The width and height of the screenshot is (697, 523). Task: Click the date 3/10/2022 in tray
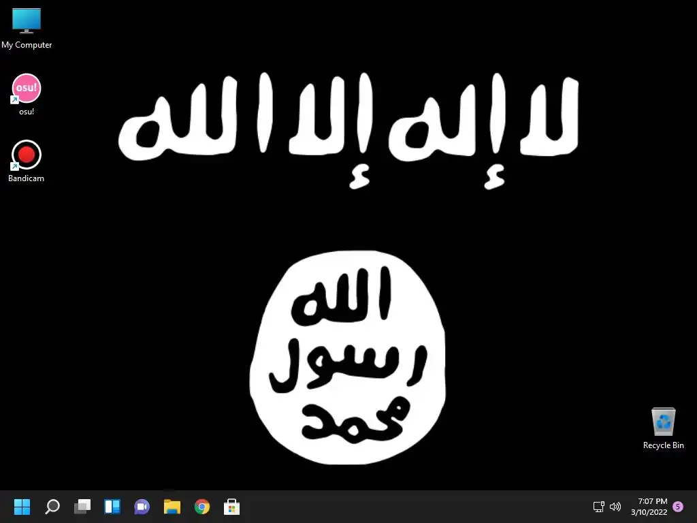coord(649,512)
